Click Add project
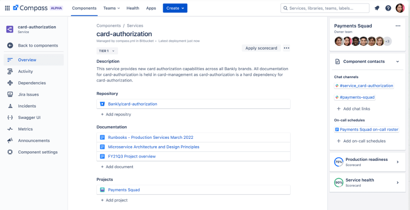The width and height of the screenshot is (410, 210). pyautogui.click(x=114, y=200)
